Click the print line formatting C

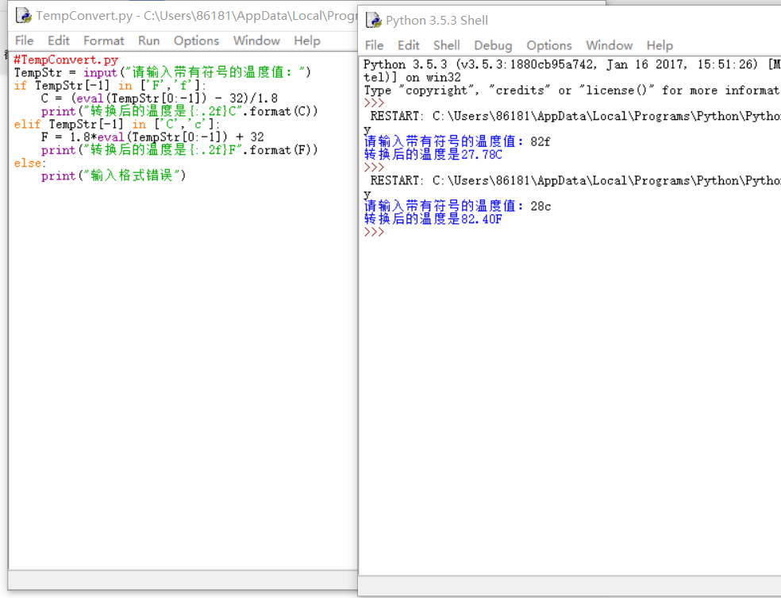tap(179, 111)
